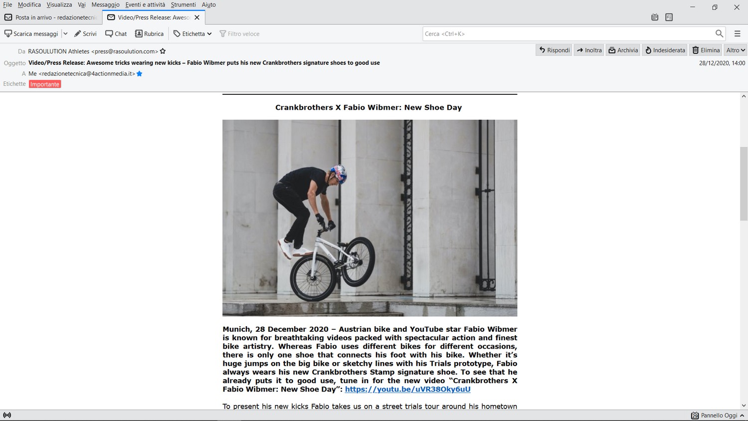The height and width of the screenshot is (421, 748).
Task: Delete the message with Elimina
Action: coord(706,50)
